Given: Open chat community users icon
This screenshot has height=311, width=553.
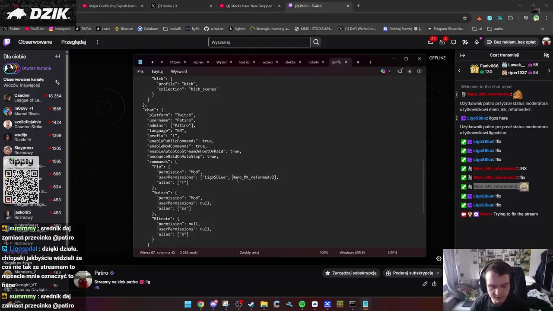Looking at the screenshot, I should click(x=546, y=55).
